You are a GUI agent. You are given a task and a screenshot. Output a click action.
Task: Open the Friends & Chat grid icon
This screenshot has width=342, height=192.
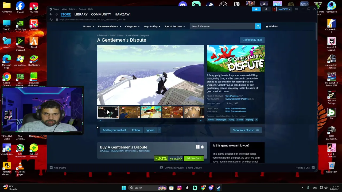tap(313, 168)
